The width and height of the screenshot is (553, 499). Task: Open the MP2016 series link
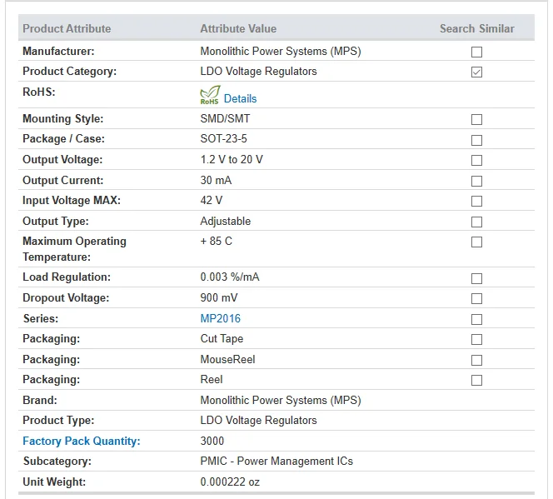[220, 318]
